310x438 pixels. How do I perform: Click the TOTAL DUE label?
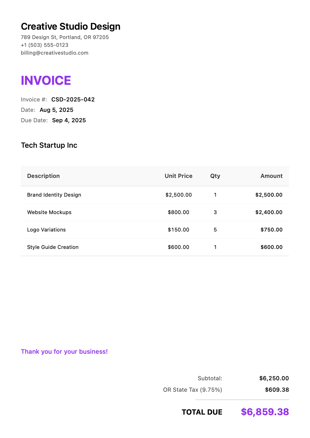tap(202, 412)
